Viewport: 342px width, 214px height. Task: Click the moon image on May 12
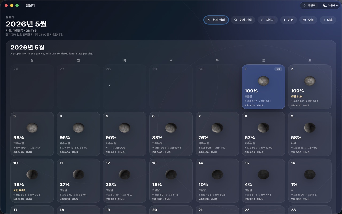coord(125,175)
